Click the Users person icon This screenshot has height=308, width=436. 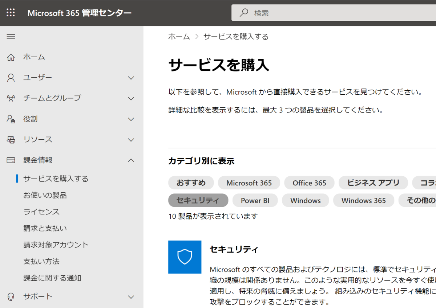pyautogui.click(x=11, y=78)
